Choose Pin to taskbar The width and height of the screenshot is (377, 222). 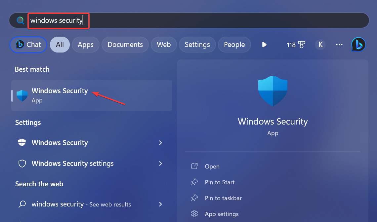(x=223, y=198)
